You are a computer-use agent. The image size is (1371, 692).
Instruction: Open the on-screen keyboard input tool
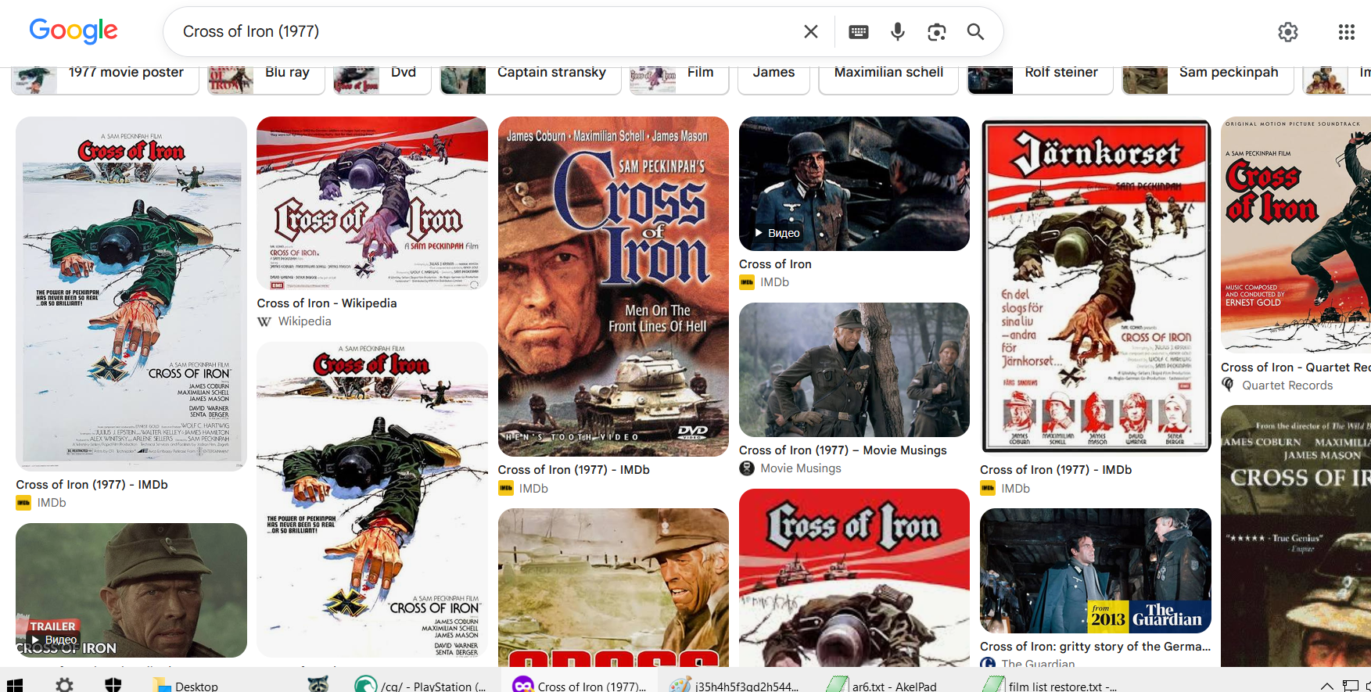point(859,31)
